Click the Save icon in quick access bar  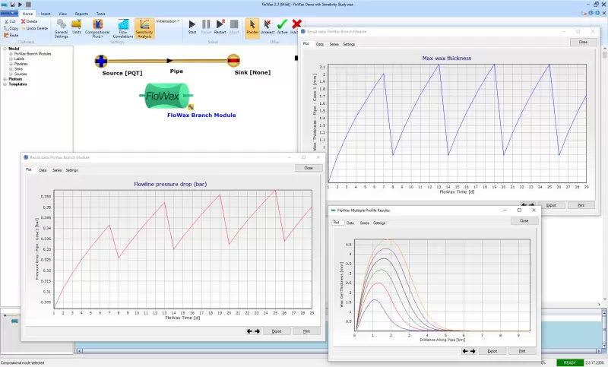12,5
